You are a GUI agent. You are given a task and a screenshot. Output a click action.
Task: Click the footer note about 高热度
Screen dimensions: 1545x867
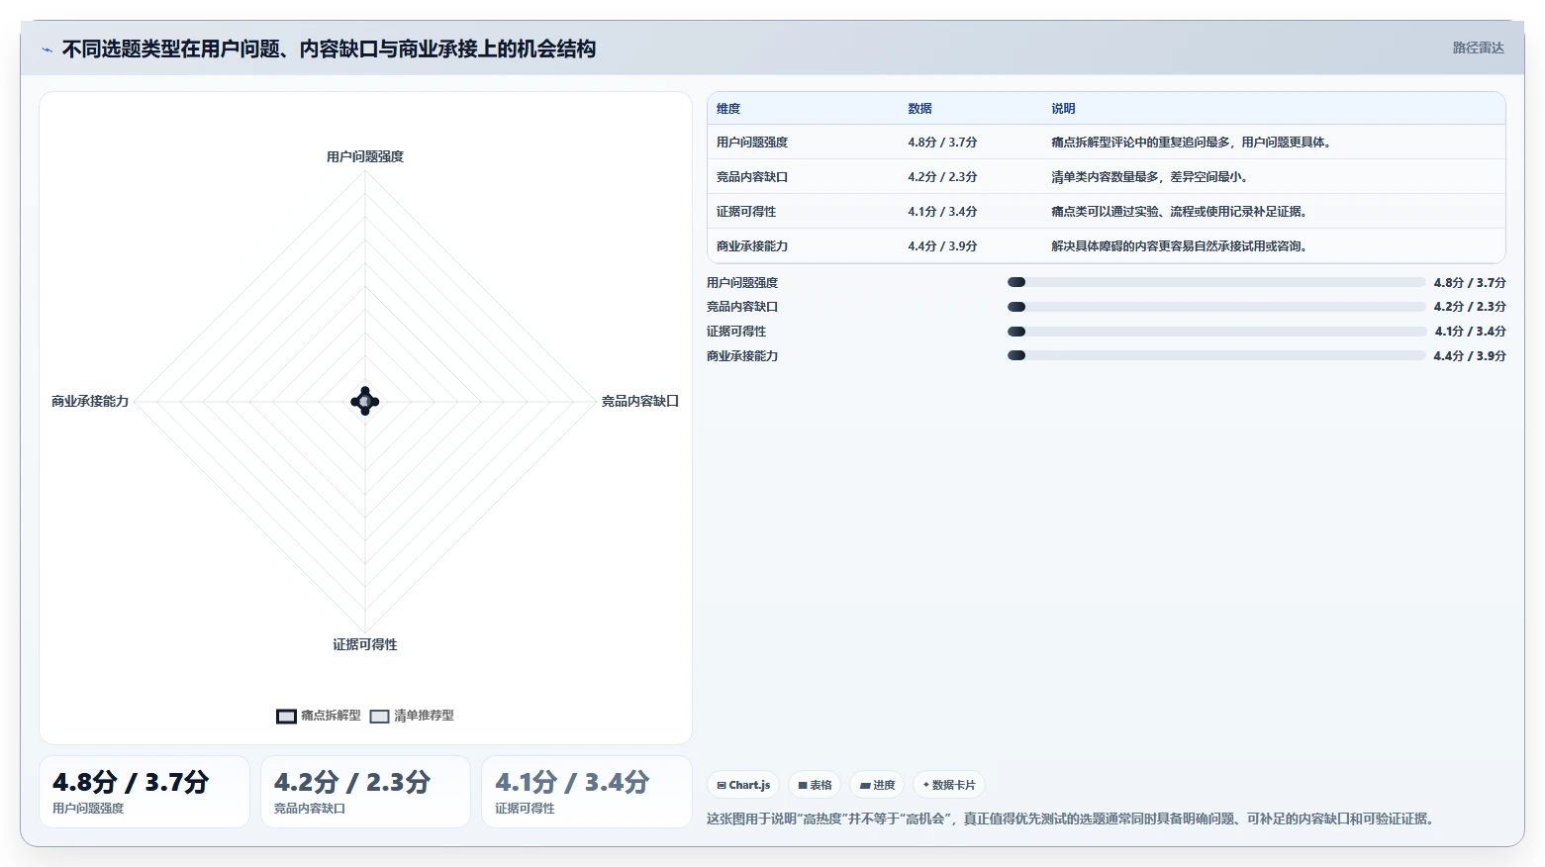coord(1072,819)
